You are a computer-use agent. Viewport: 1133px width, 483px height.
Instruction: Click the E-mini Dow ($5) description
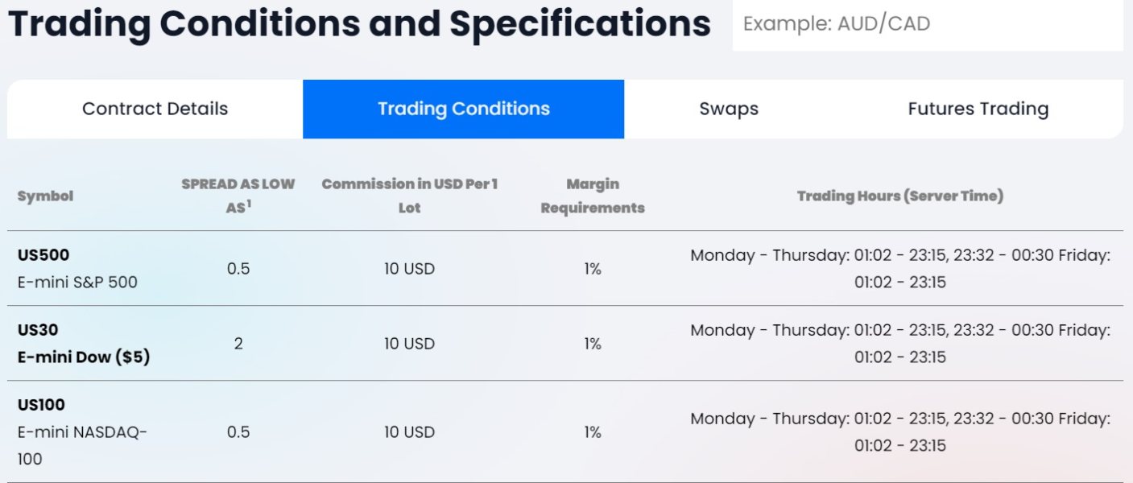pyautogui.click(x=84, y=357)
